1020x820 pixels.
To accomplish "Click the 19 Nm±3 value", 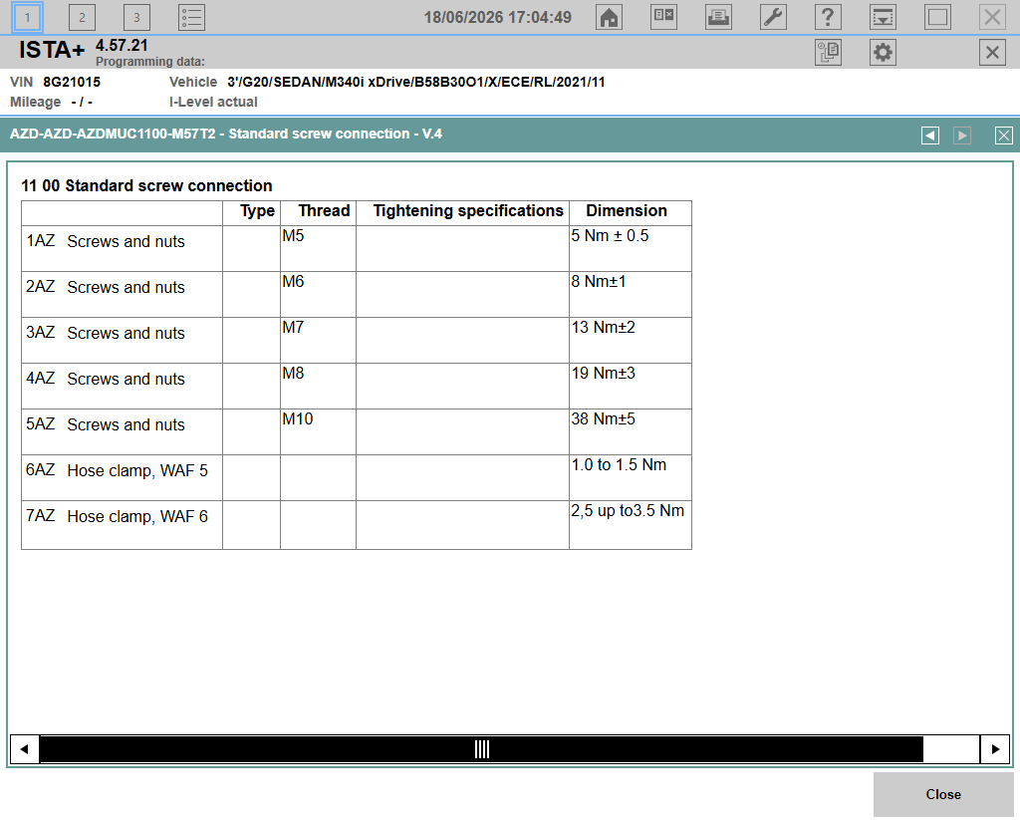I will coord(603,373).
